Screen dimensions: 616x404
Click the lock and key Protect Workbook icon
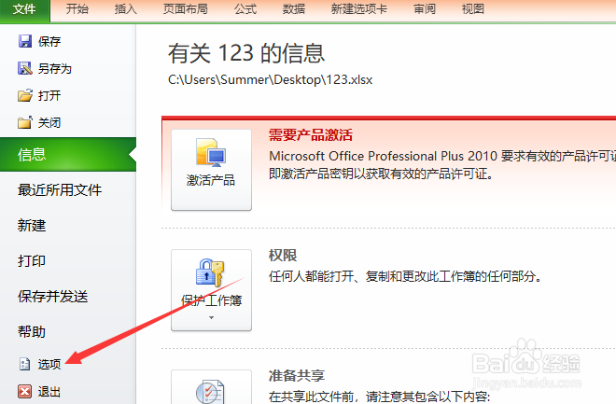point(210,272)
